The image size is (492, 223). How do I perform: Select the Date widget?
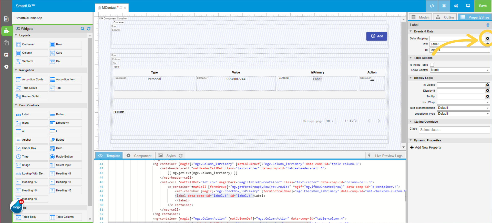click(65, 148)
